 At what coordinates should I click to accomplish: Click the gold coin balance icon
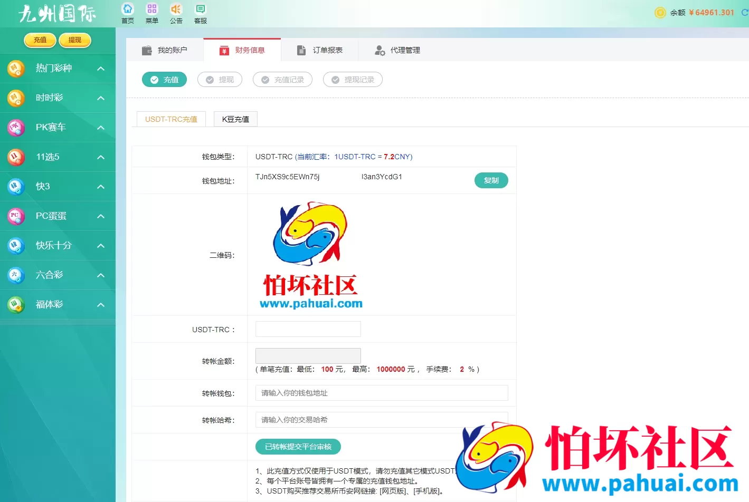660,13
